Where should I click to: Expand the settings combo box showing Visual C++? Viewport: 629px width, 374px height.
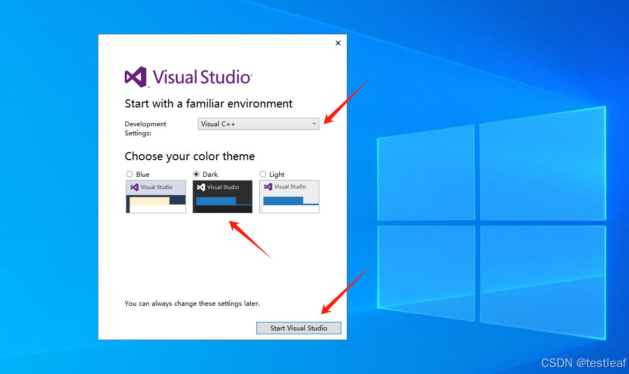point(258,124)
